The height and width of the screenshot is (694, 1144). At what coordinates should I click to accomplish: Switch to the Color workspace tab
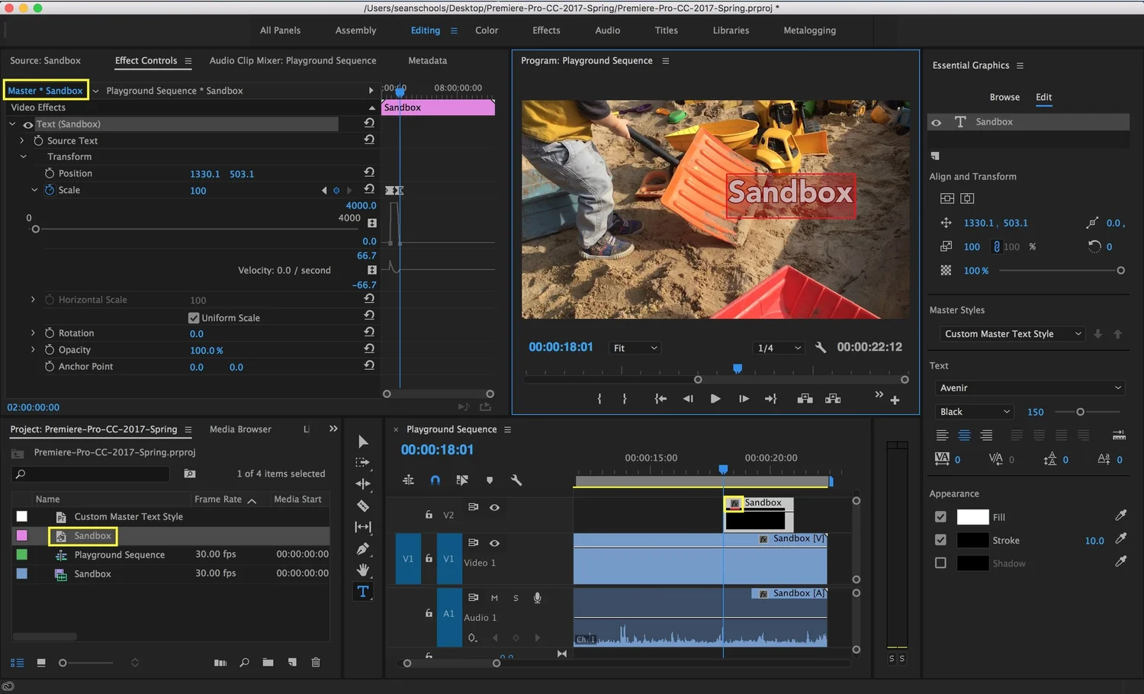pos(487,31)
